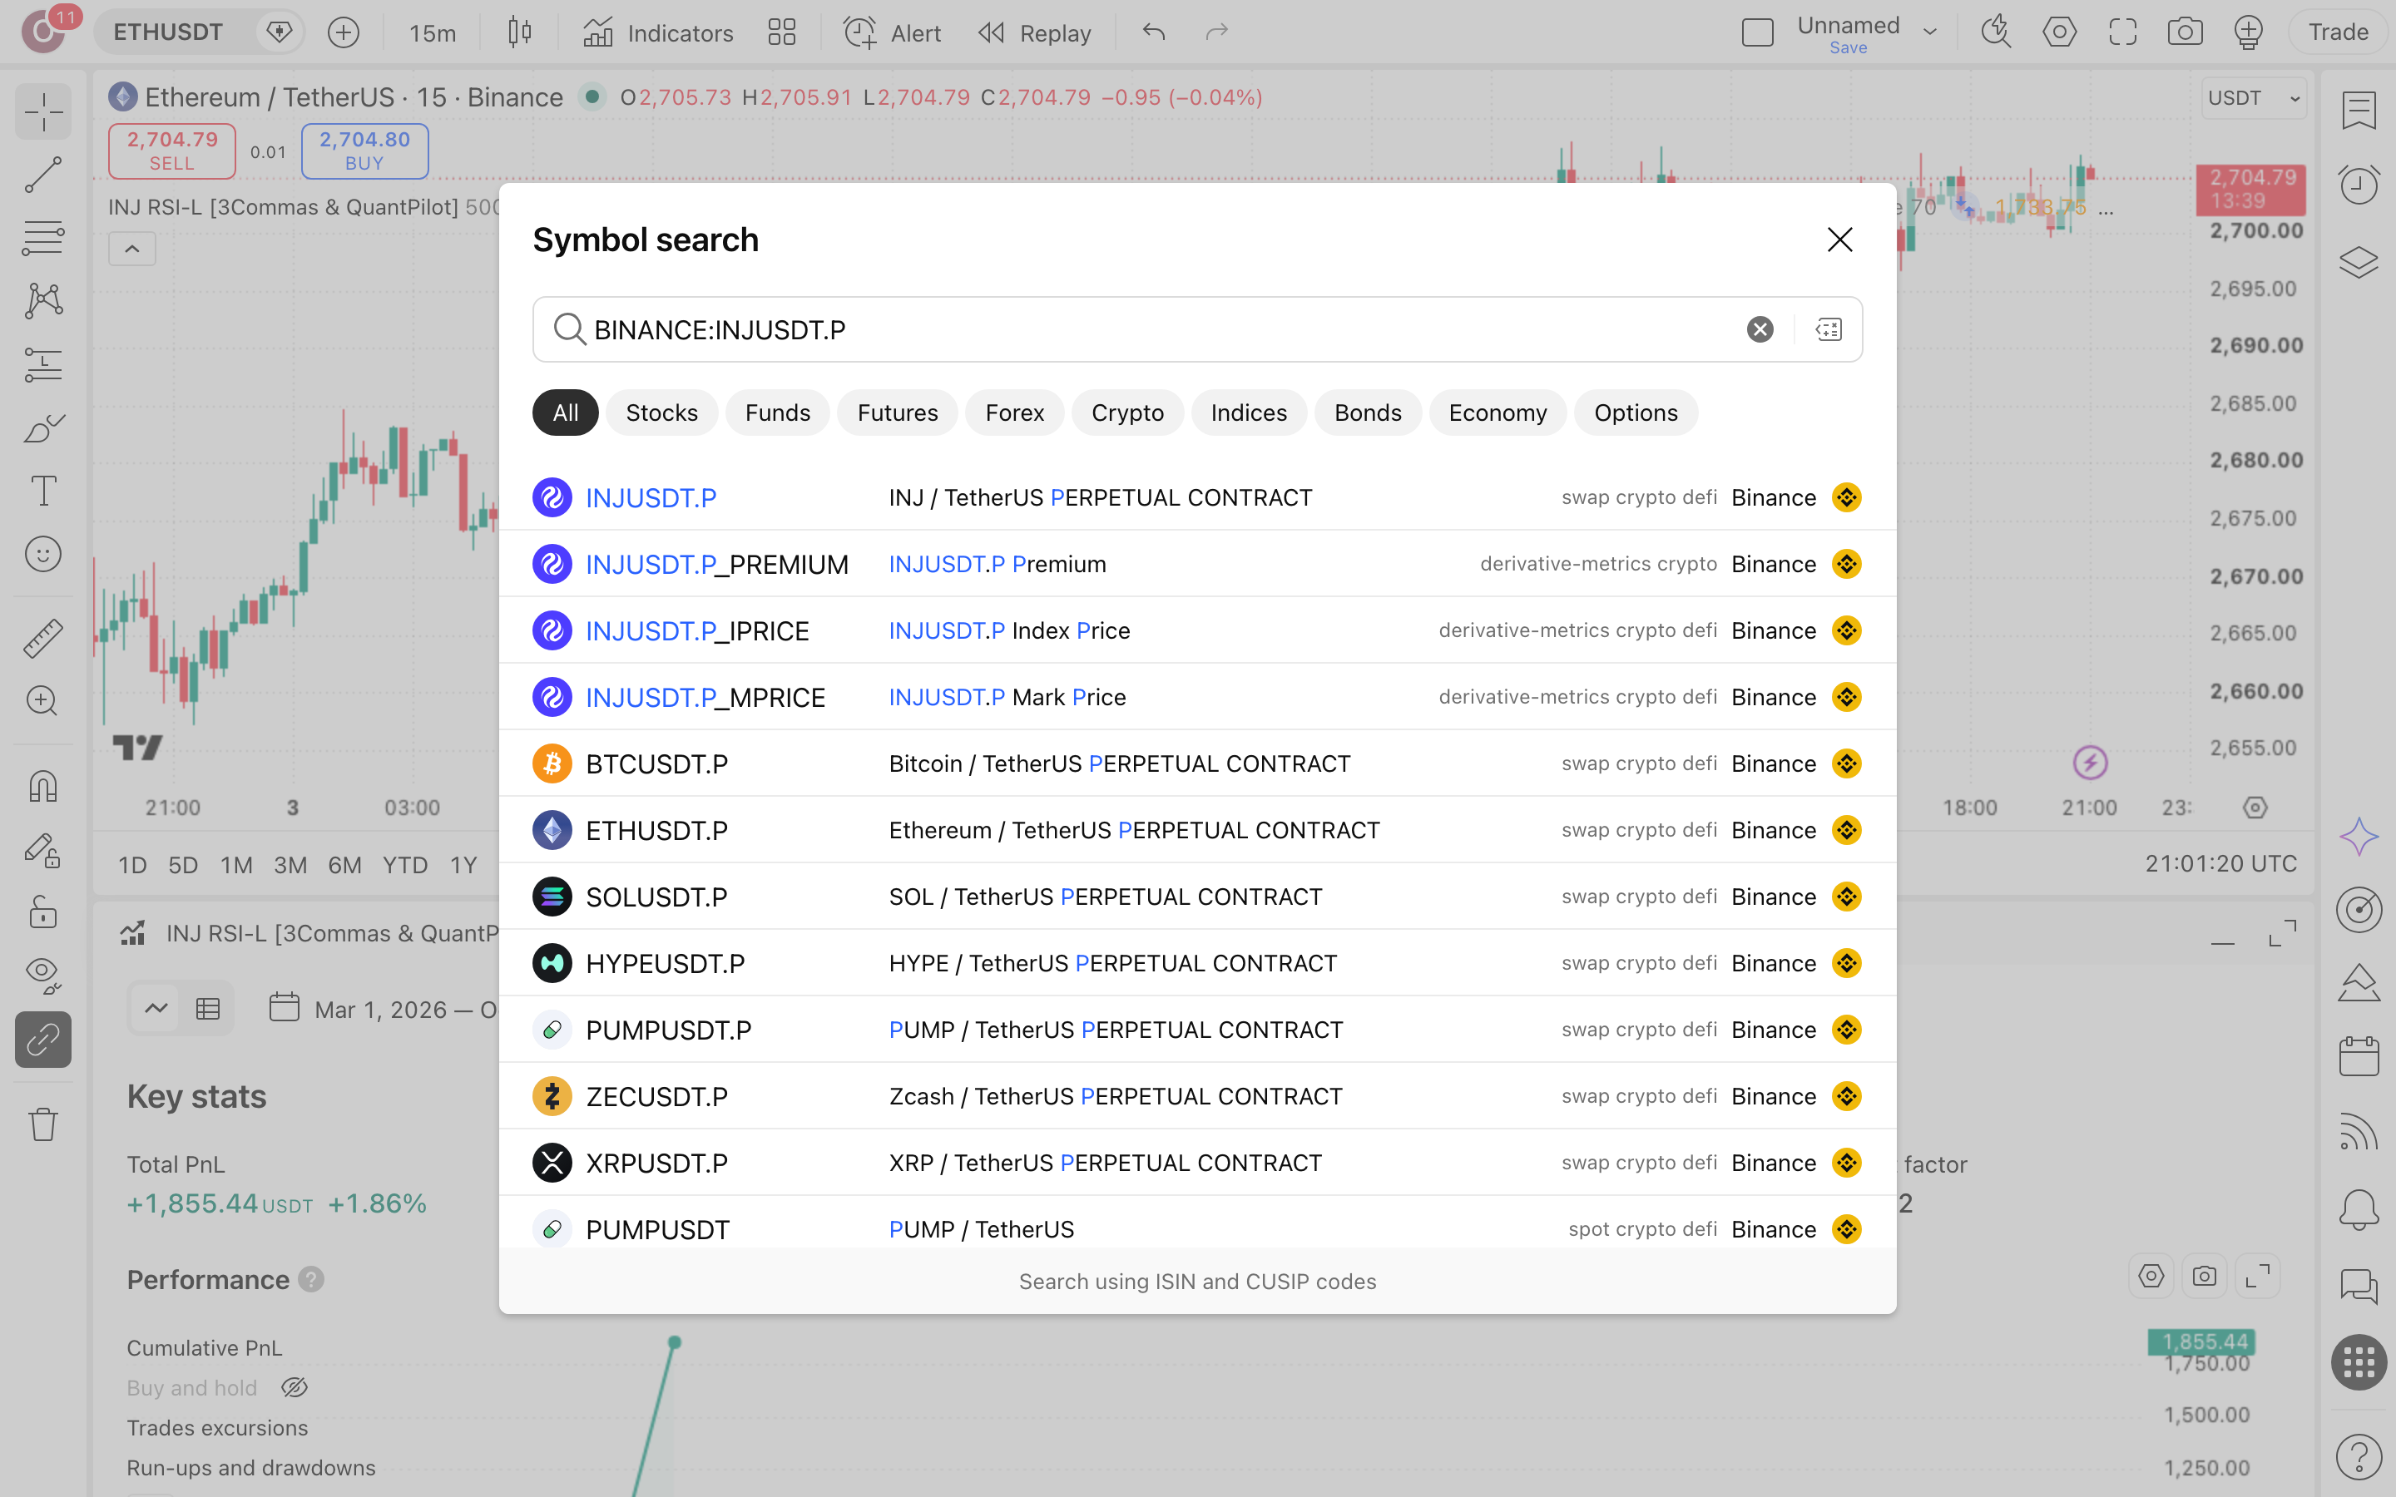Open the symbol search keyboard icon
Screen dimensions: 2396x1497
1829,329
